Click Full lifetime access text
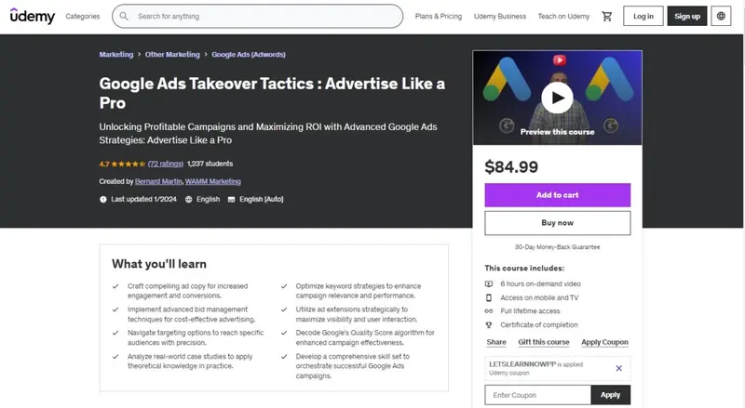 coord(530,311)
